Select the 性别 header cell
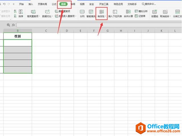182x136 pixels. pyautogui.click(x=18, y=36)
